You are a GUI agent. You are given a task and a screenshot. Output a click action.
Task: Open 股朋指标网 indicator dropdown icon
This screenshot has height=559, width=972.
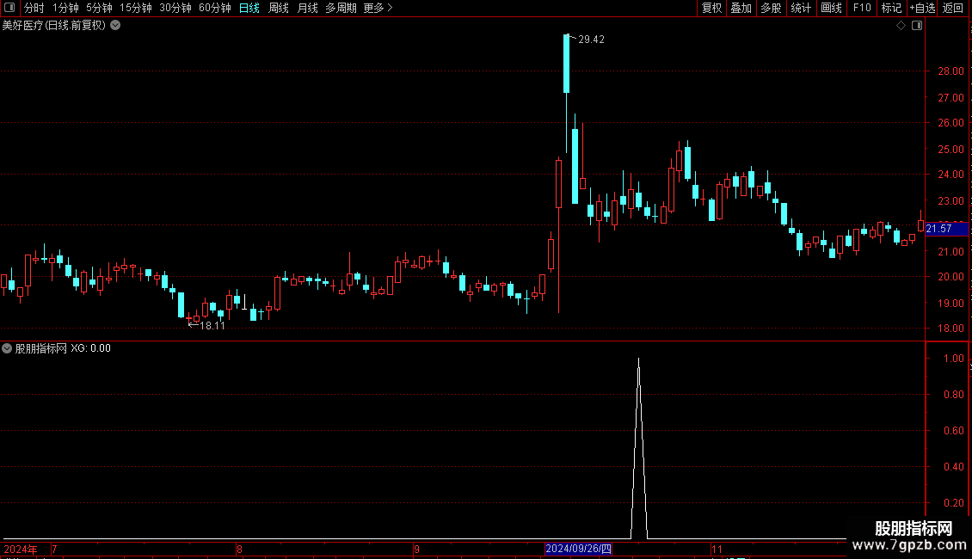(x=7, y=348)
